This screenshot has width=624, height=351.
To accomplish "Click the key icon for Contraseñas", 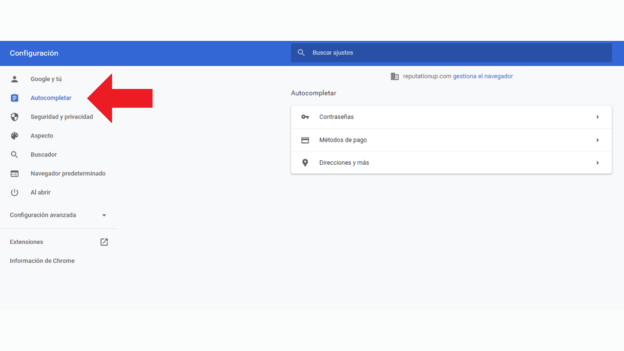I will [x=305, y=117].
